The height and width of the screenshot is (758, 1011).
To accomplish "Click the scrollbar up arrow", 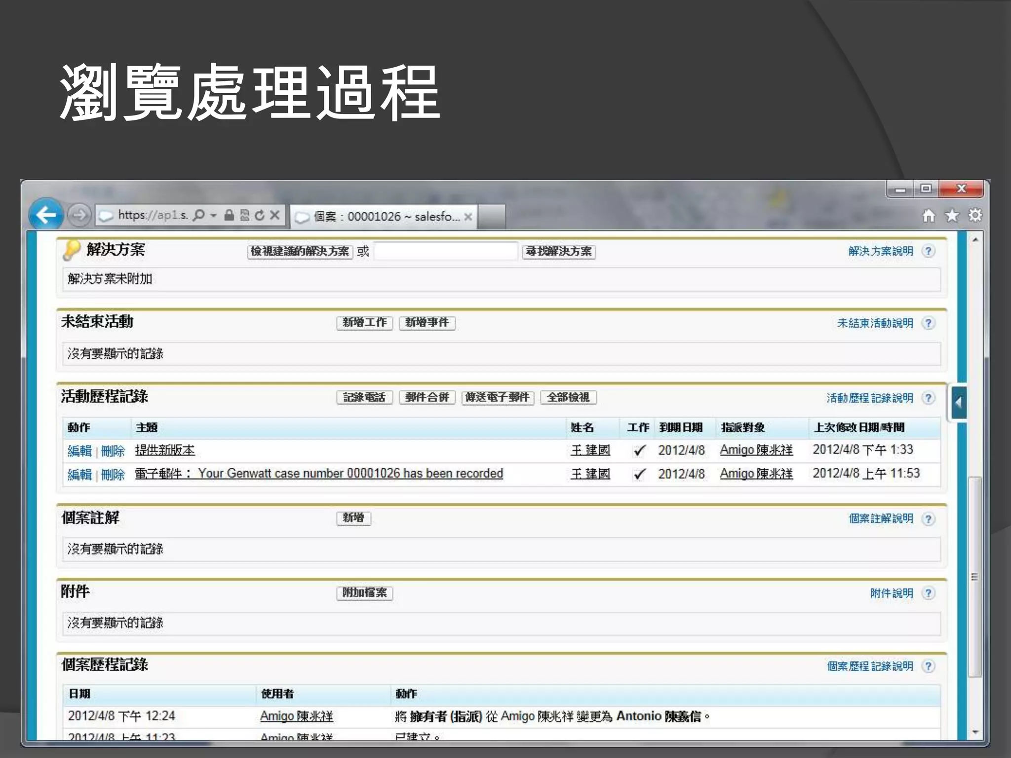I will coord(975,240).
